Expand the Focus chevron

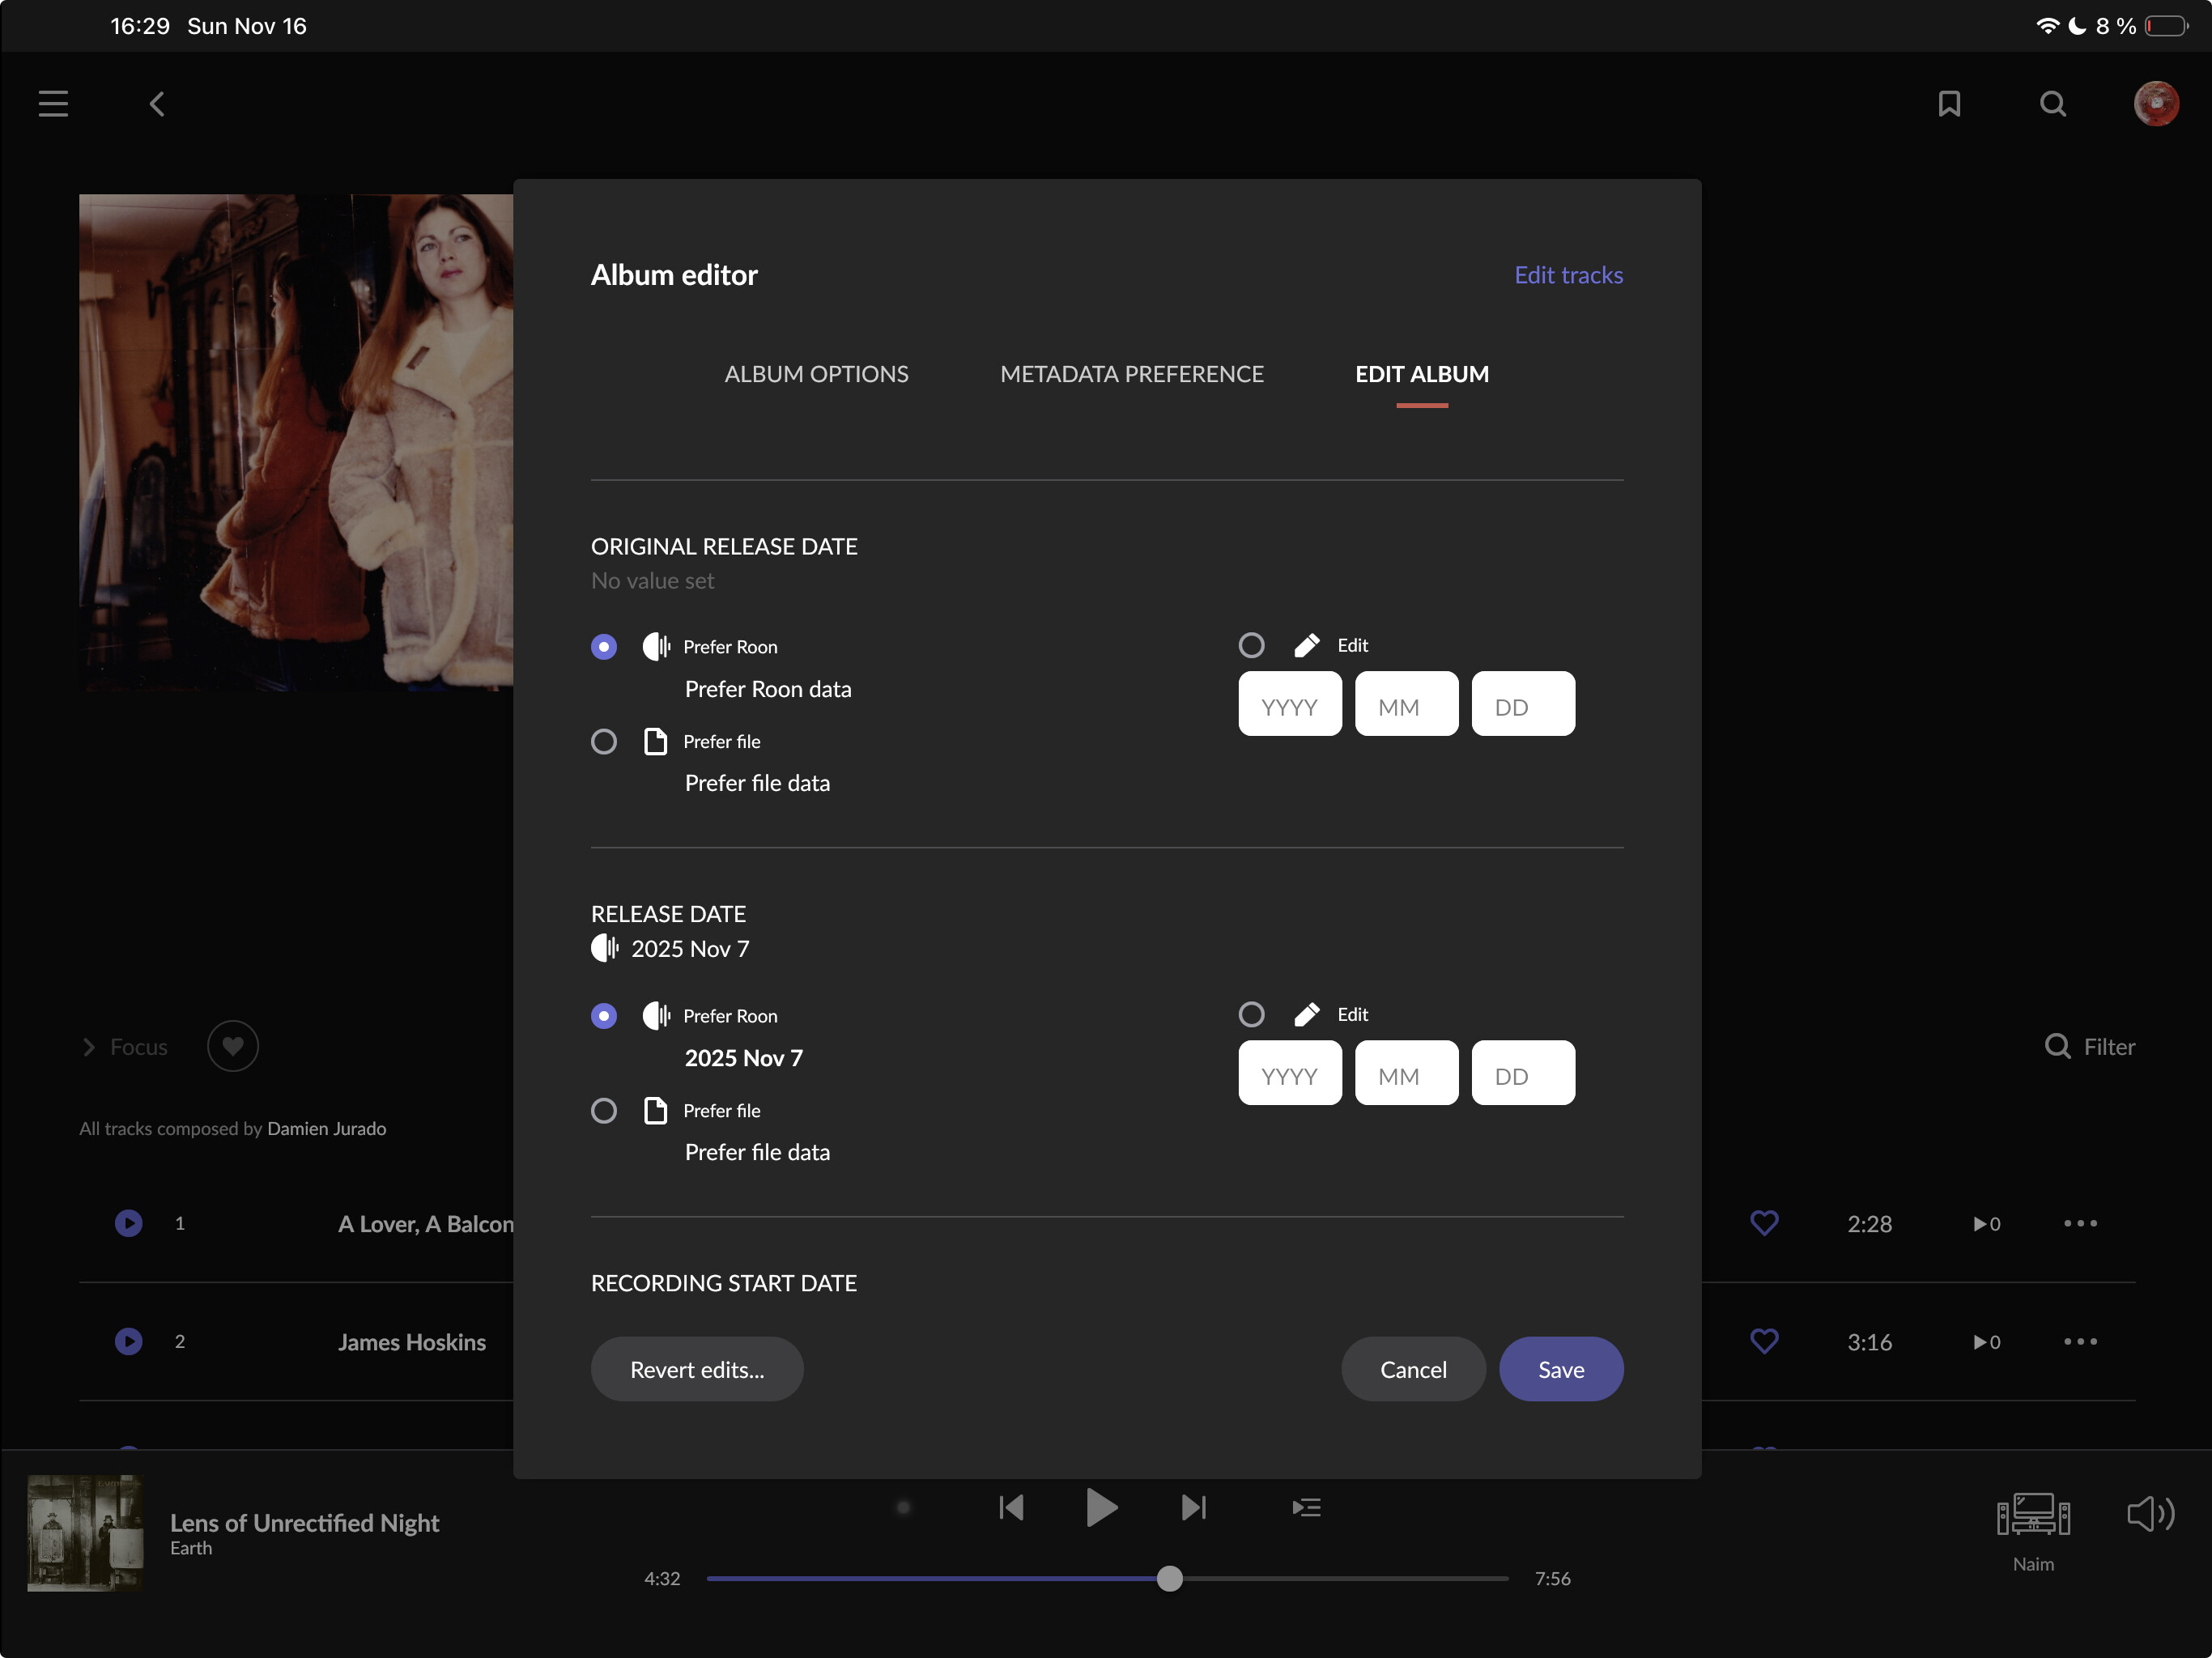click(89, 1047)
